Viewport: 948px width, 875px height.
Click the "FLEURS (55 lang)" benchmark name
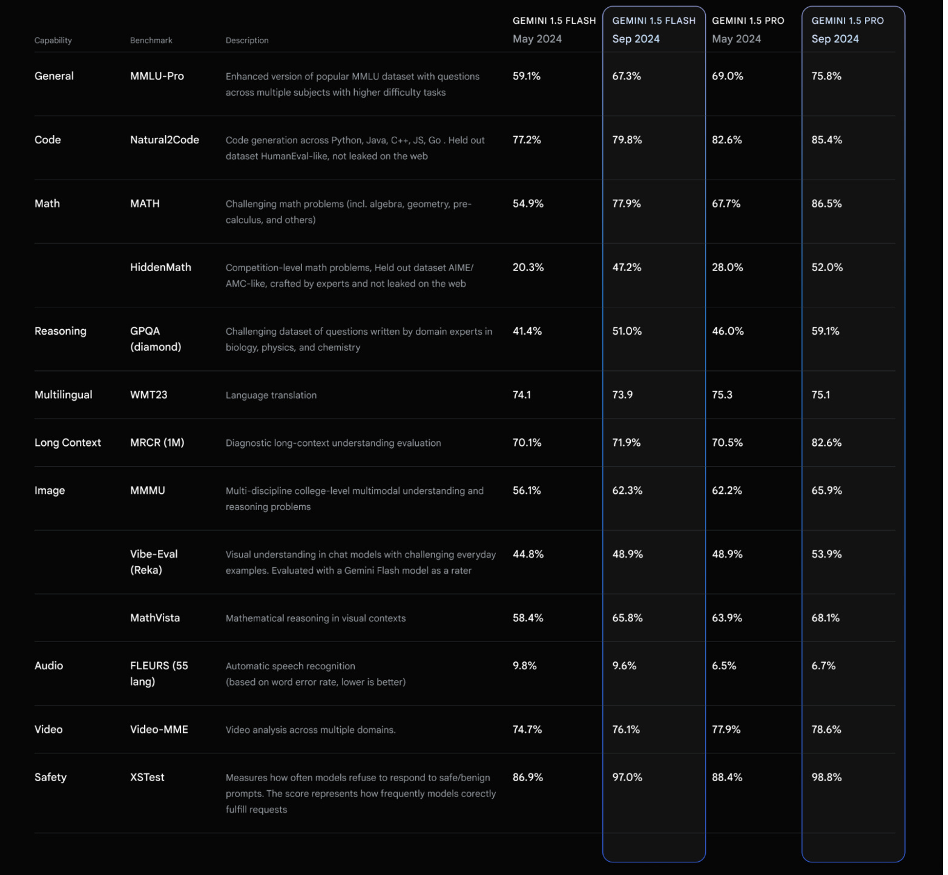click(x=159, y=674)
